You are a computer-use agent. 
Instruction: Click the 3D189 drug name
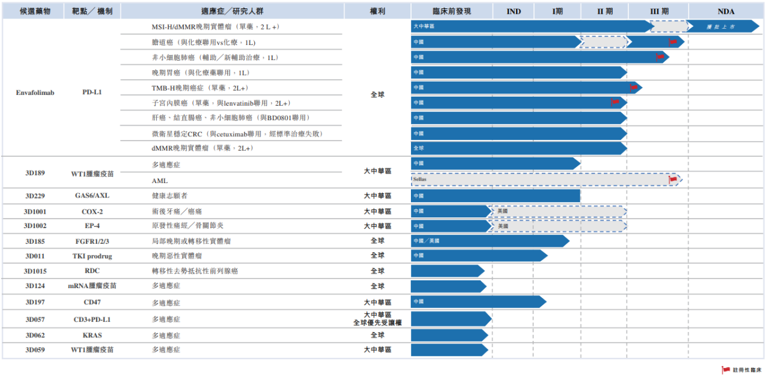(x=35, y=172)
